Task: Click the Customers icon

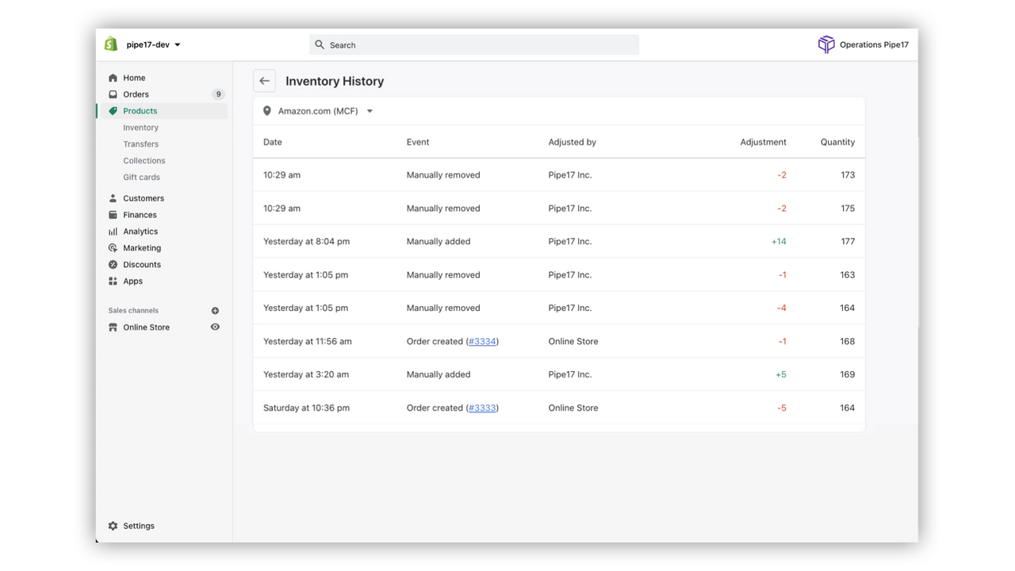Action: [x=113, y=197]
